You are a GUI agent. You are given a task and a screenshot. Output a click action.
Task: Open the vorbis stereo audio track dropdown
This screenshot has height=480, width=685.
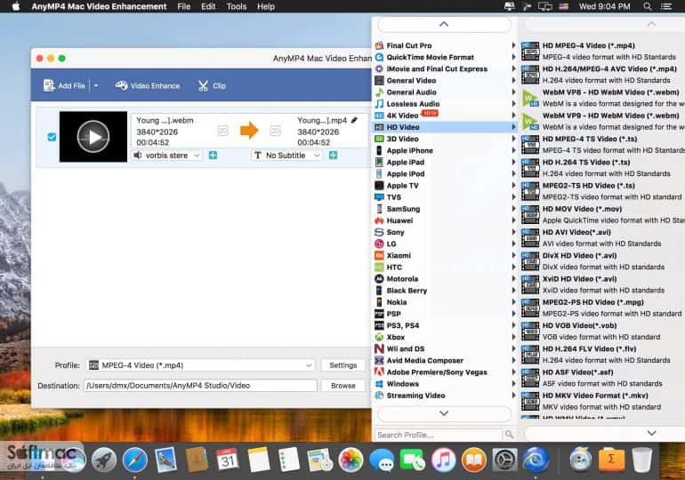167,156
